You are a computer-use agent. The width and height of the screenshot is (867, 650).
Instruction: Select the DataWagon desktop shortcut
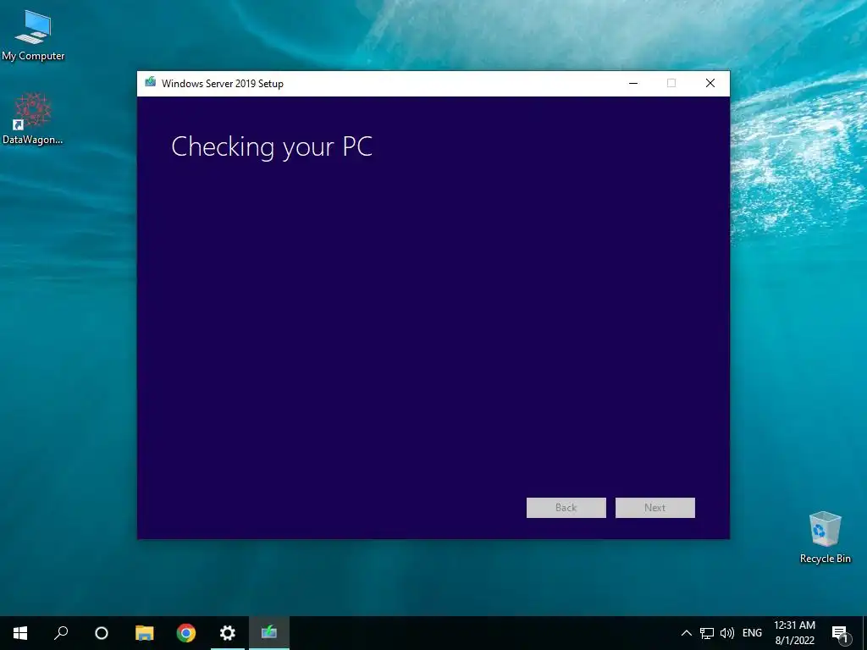[33, 118]
